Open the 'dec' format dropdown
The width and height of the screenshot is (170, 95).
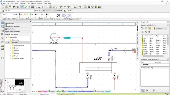point(45,11)
